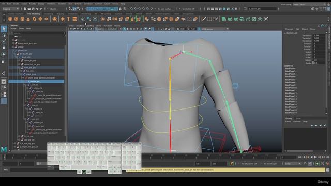This screenshot has height=186, width=331.
Task: Click play backwards button
Action: tap(311, 157)
